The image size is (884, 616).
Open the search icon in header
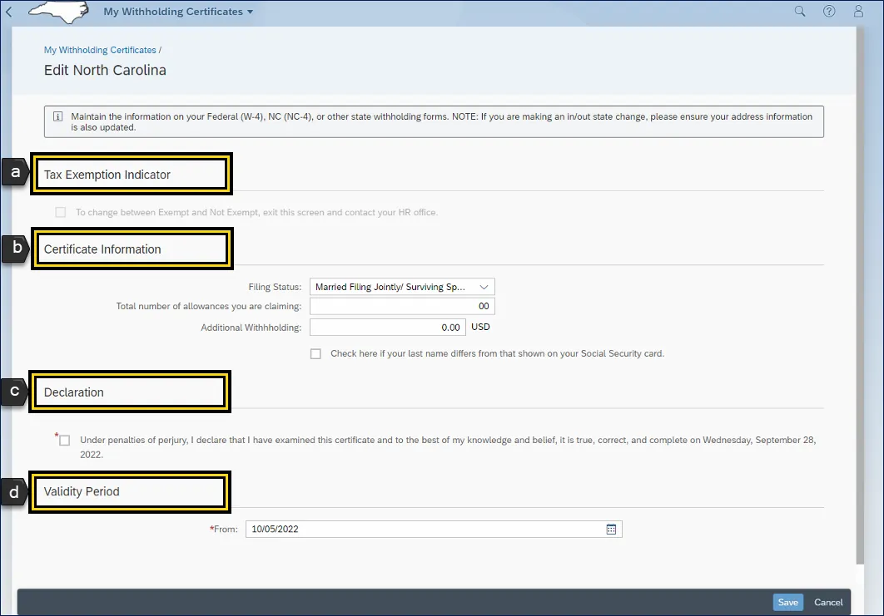[799, 12]
